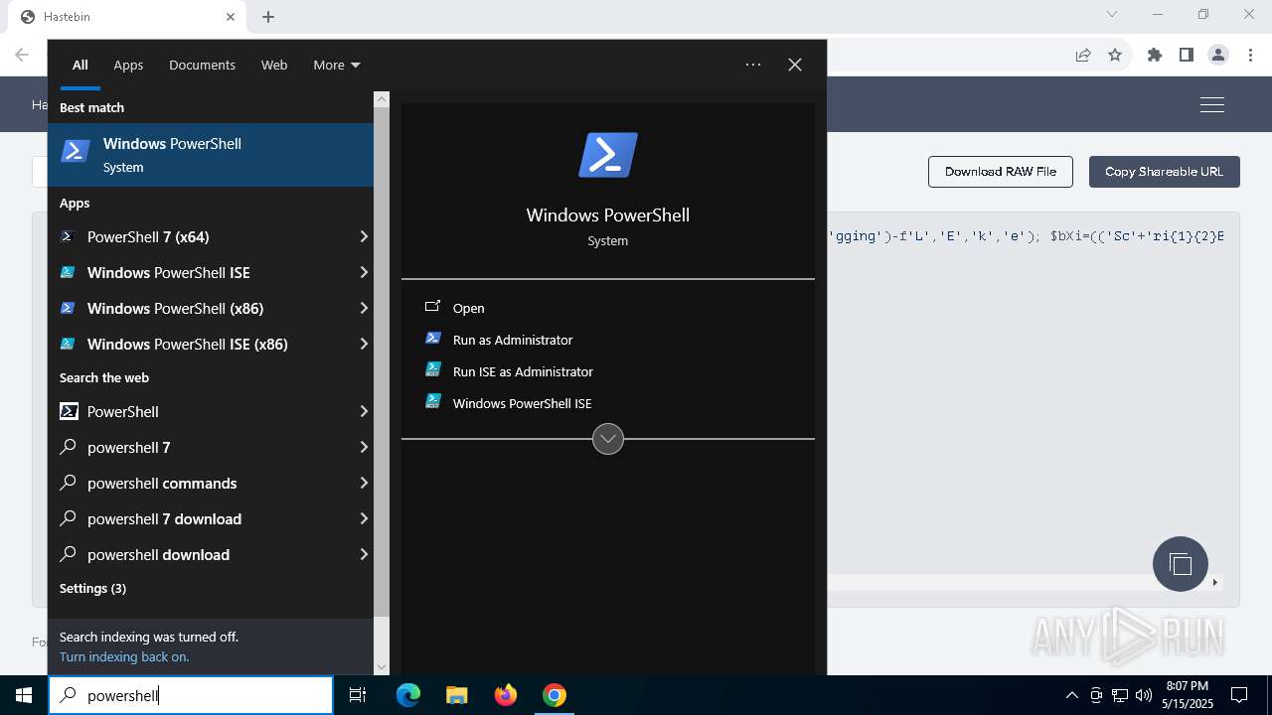Click Copy Shareable URL button
Viewport: 1272px width, 715px height.
[x=1164, y=171]
